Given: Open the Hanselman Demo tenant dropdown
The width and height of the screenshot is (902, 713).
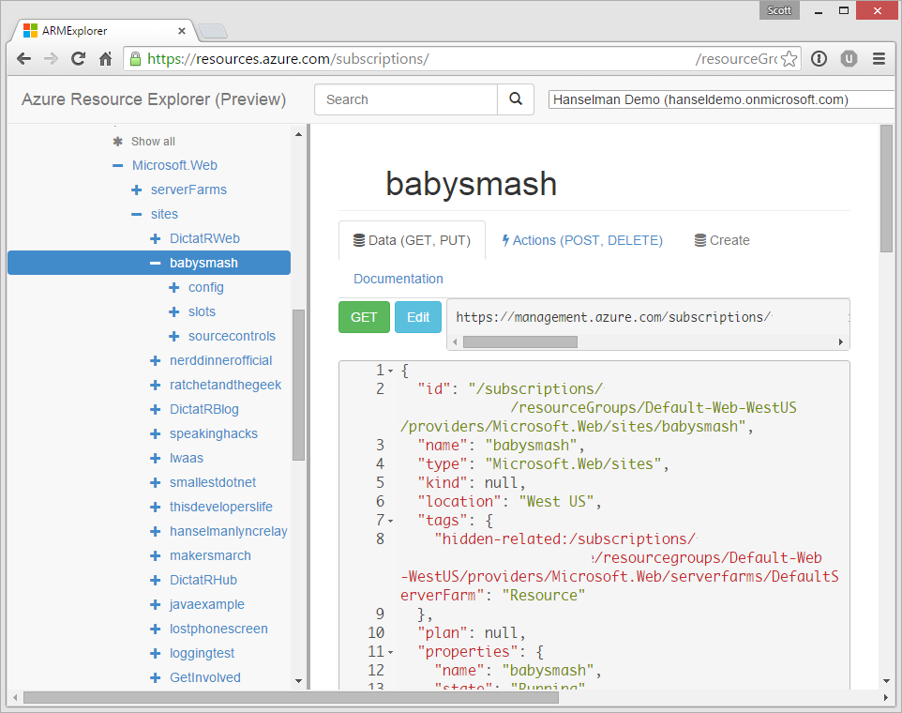Looking at the screenshot, I should click(x=722, y=99).
